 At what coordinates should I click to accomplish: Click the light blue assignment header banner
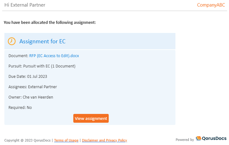(x=90, y=41)
